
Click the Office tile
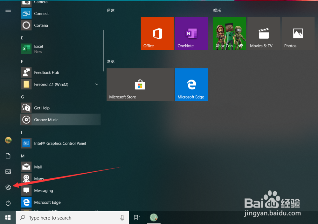point(157,33)
